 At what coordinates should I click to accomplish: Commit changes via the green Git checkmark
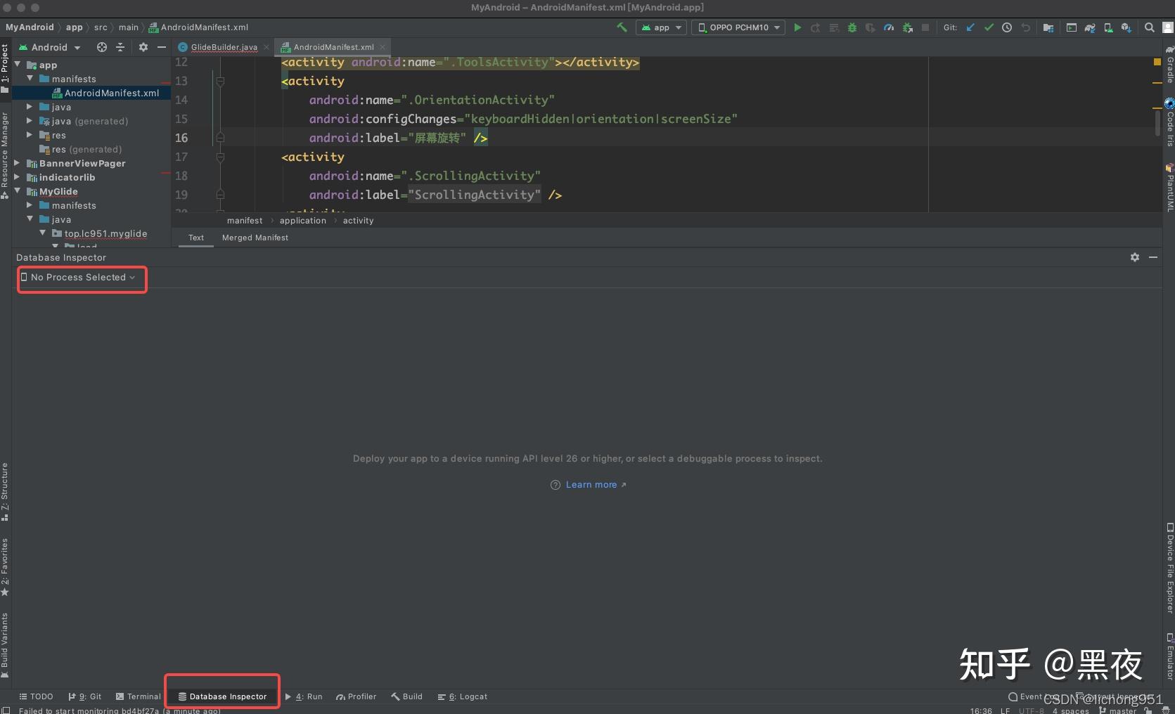click(989, 27)
